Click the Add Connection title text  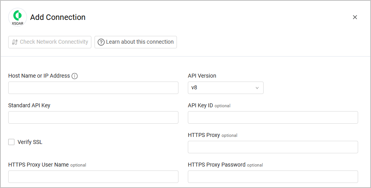click(58, 17)
